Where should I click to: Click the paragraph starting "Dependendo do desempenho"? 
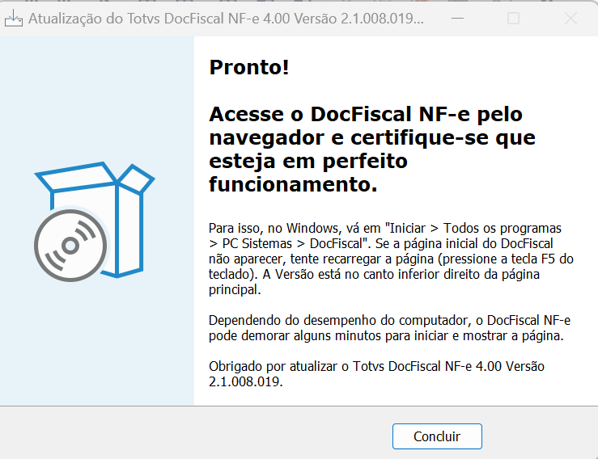coord(389,328)
